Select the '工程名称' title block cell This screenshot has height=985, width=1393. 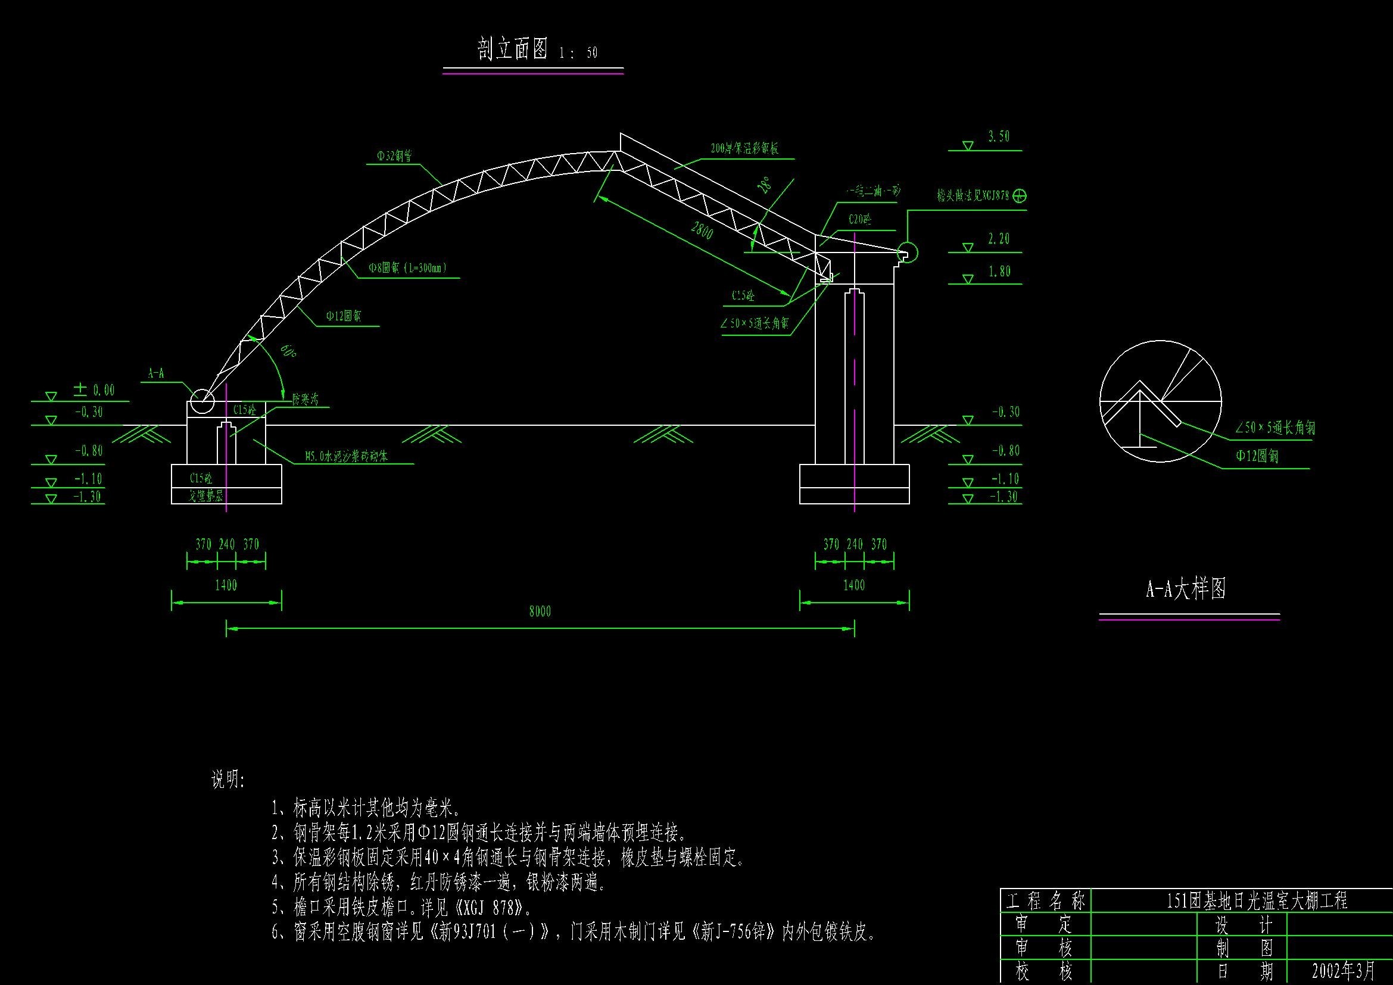[1046, 901]
